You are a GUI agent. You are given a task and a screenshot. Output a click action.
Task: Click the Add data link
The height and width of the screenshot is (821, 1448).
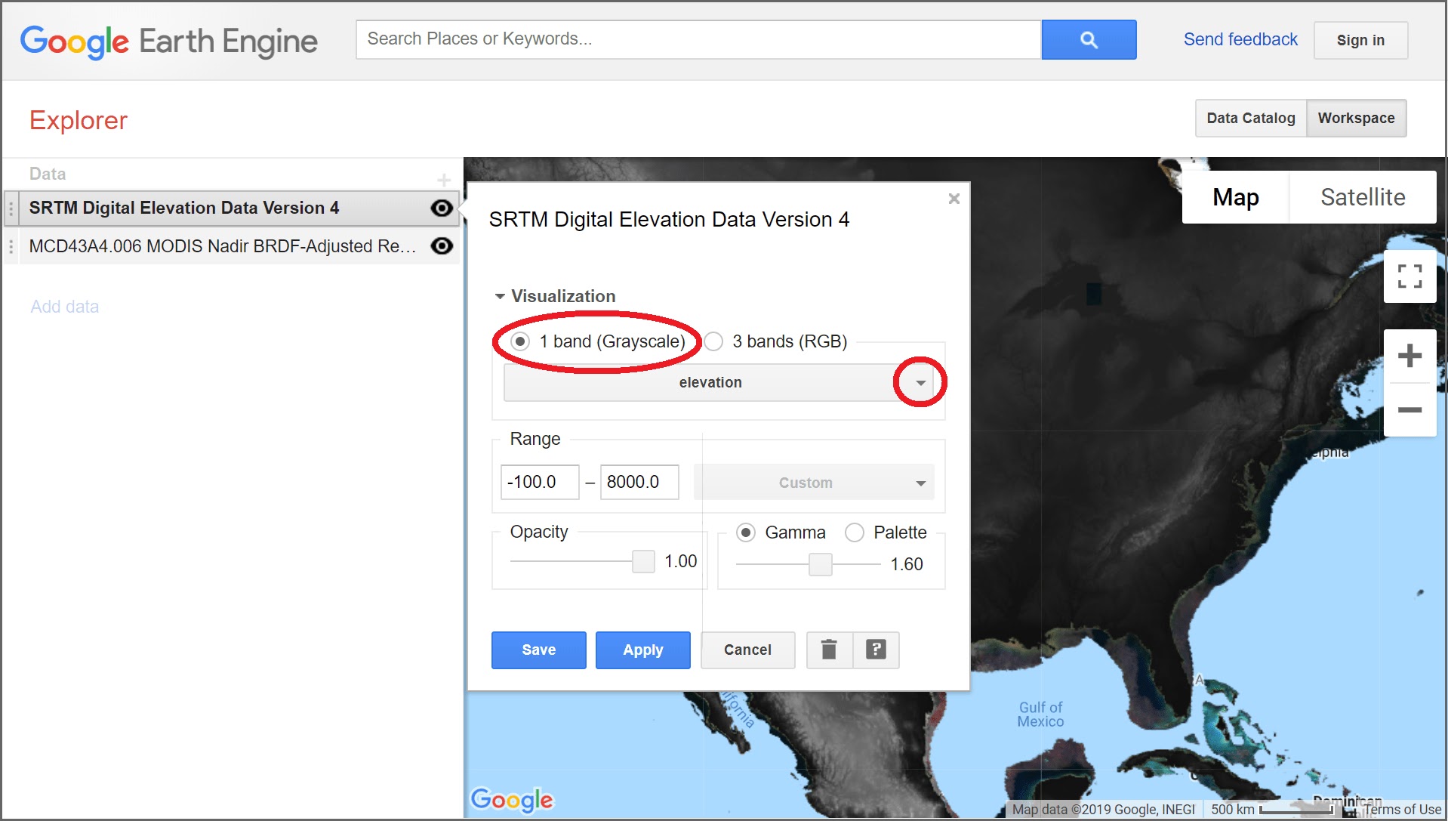(65, 307)
